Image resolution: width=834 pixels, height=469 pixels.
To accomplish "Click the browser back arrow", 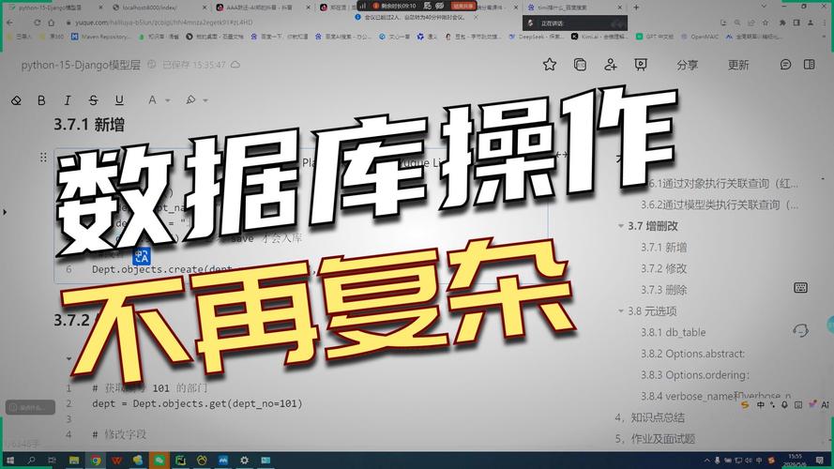I will [x=9, y=23].
